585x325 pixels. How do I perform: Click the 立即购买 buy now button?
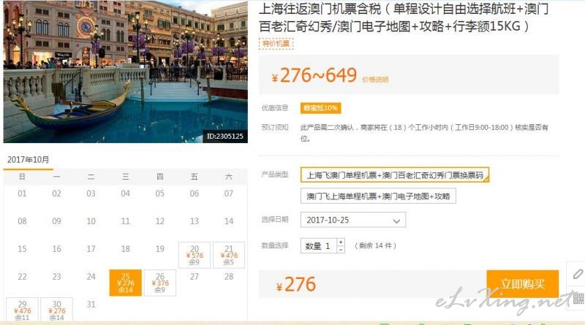point(522,284)
